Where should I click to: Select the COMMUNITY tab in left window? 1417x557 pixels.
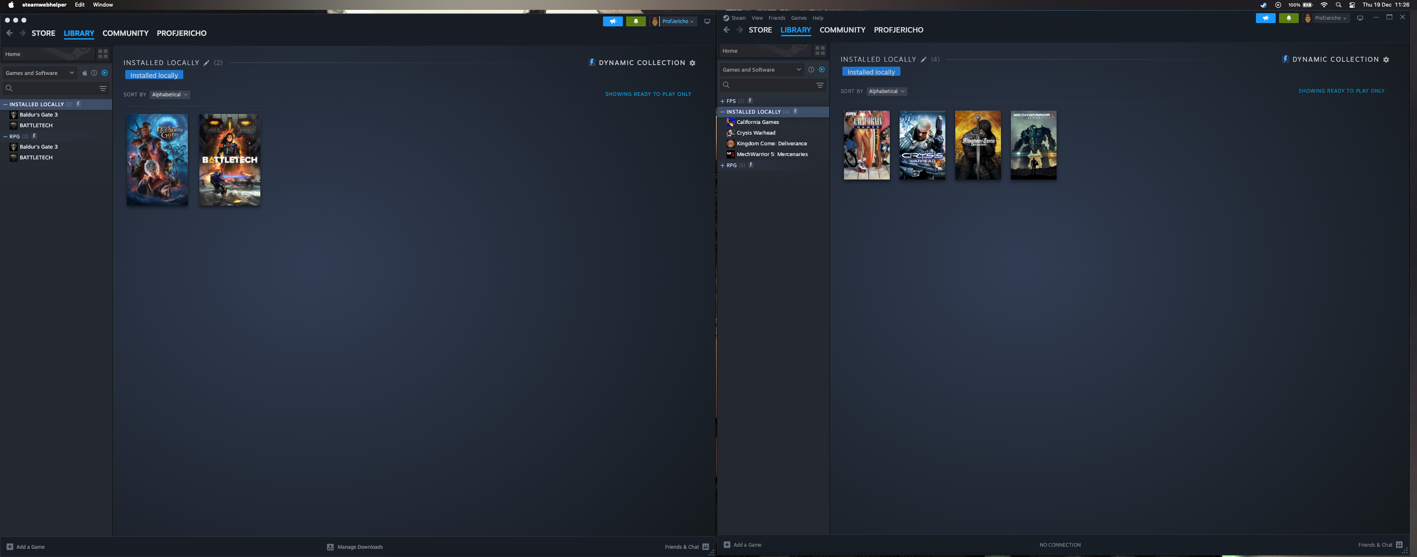click(125, 33)
